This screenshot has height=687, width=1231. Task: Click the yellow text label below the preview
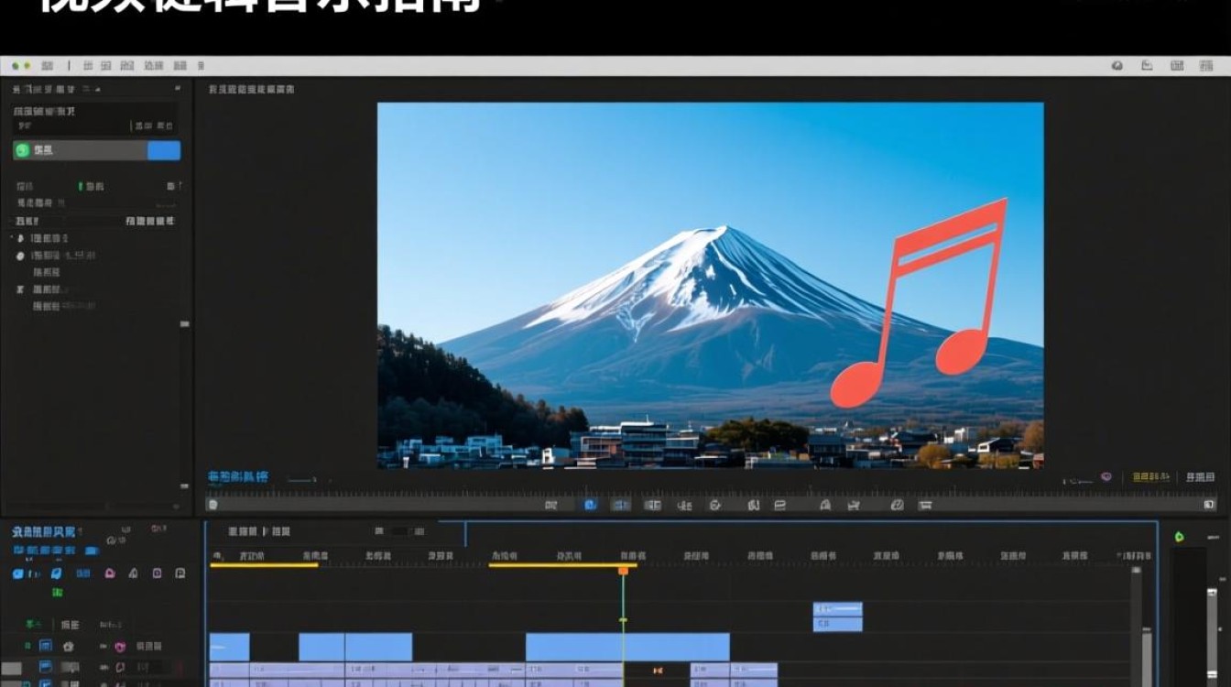(x=1151, y=477)
